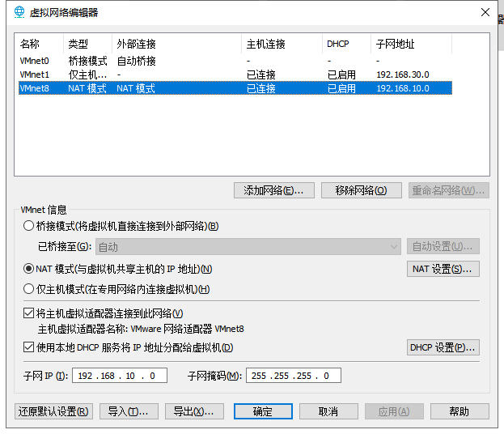Click 已连接 cell in VMnet1 row
The width and height of the screenshot is (504, 434).
[261, 74]
